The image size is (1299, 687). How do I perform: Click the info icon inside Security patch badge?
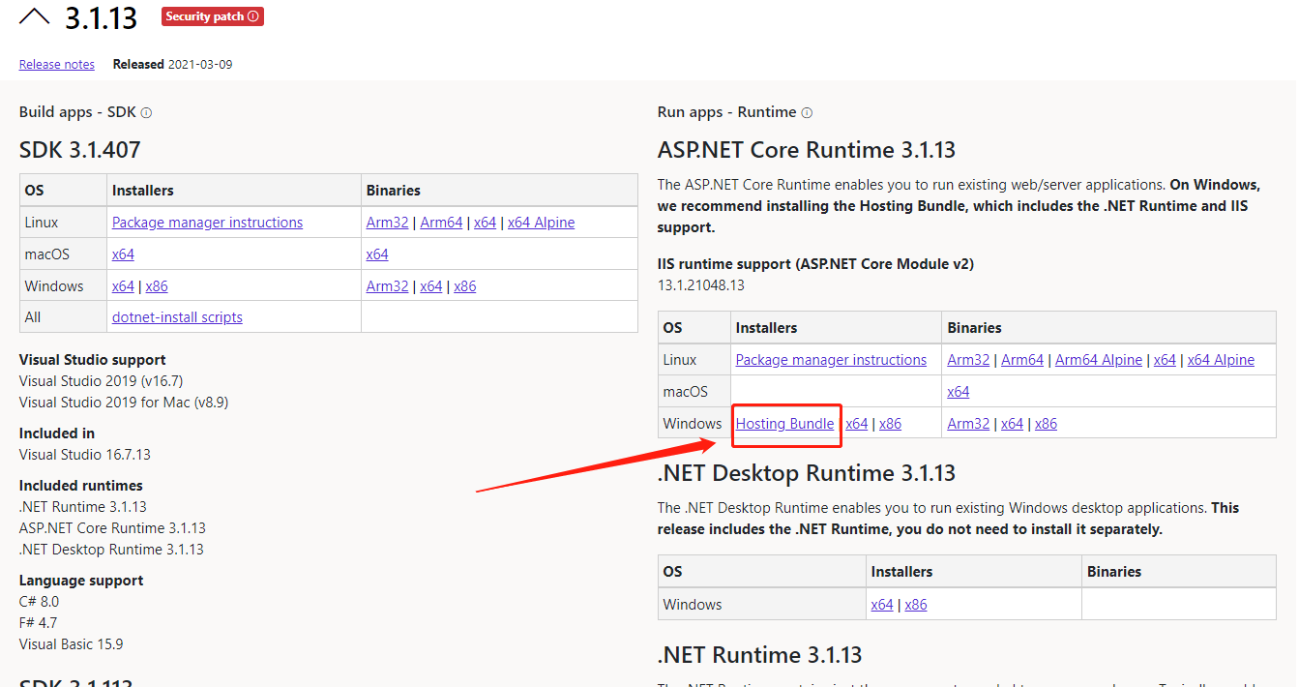click(253, 16)
